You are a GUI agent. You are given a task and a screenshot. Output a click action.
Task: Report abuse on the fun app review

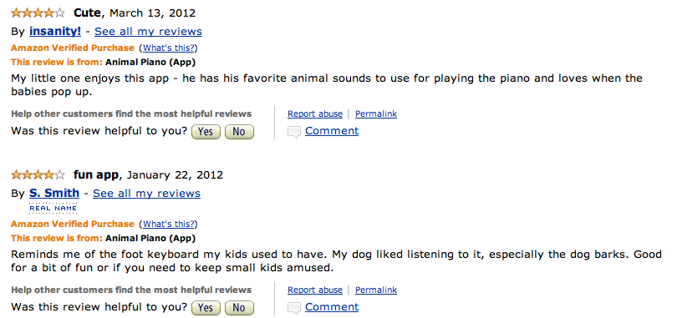click(x=315, y=290)
